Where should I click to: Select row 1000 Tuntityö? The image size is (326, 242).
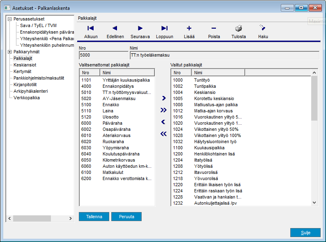coord(241,80)
